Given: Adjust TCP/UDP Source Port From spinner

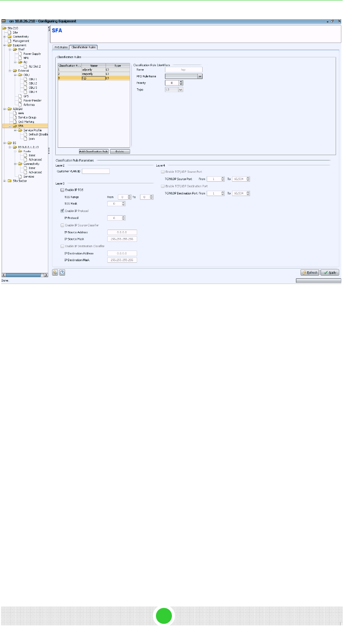Looking at the screenshot, I should 223,179.
